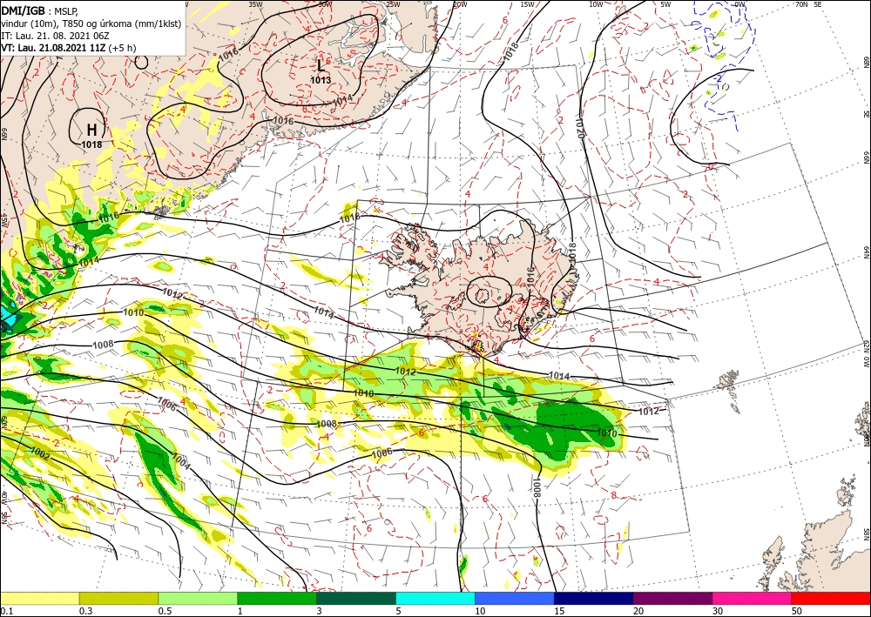Click the legend value '0.3'

[x=85, y=611]
